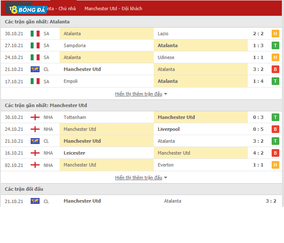Click the T badge for Tottenham vs Manchester Utd
This screenshot has height=243, width=284.
[x=275, y=117]
